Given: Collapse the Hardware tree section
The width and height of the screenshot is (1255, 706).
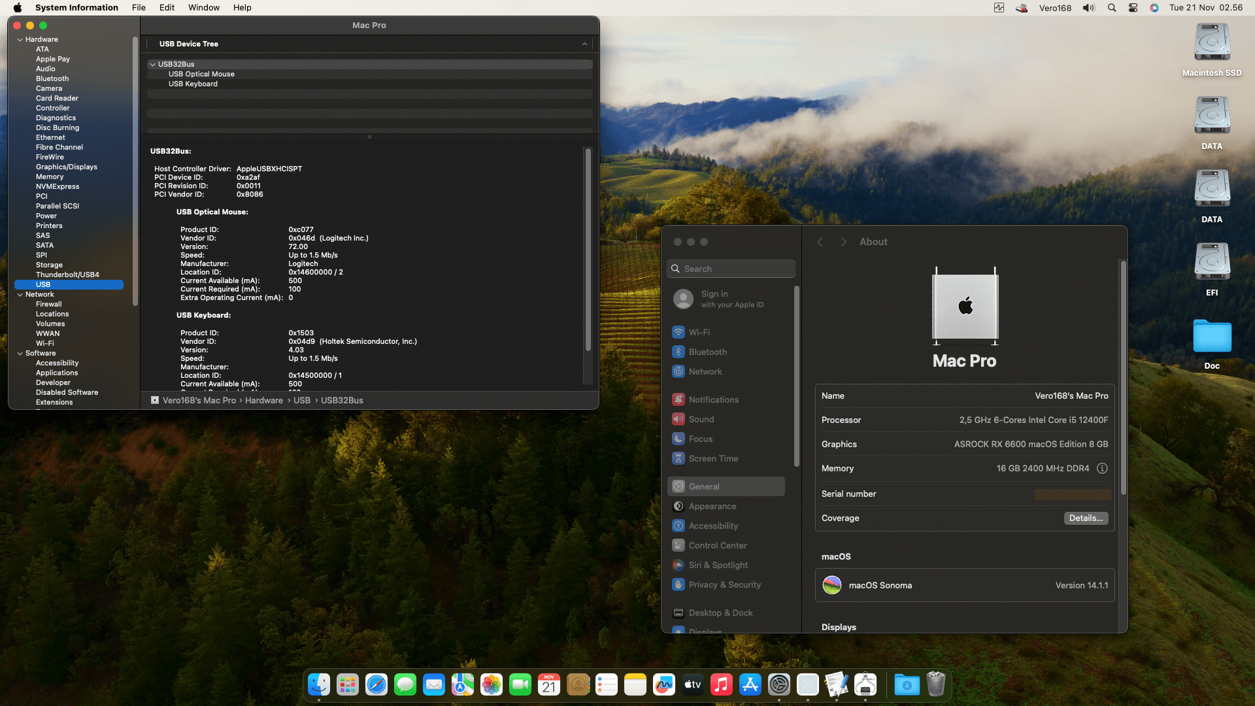Looking at the screenshot, I should tap(20, 39).
